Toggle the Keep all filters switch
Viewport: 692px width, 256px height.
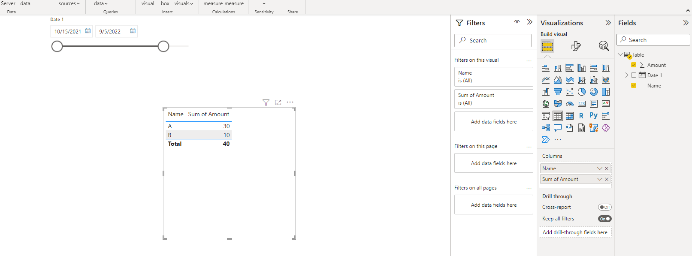pos(604,219)
